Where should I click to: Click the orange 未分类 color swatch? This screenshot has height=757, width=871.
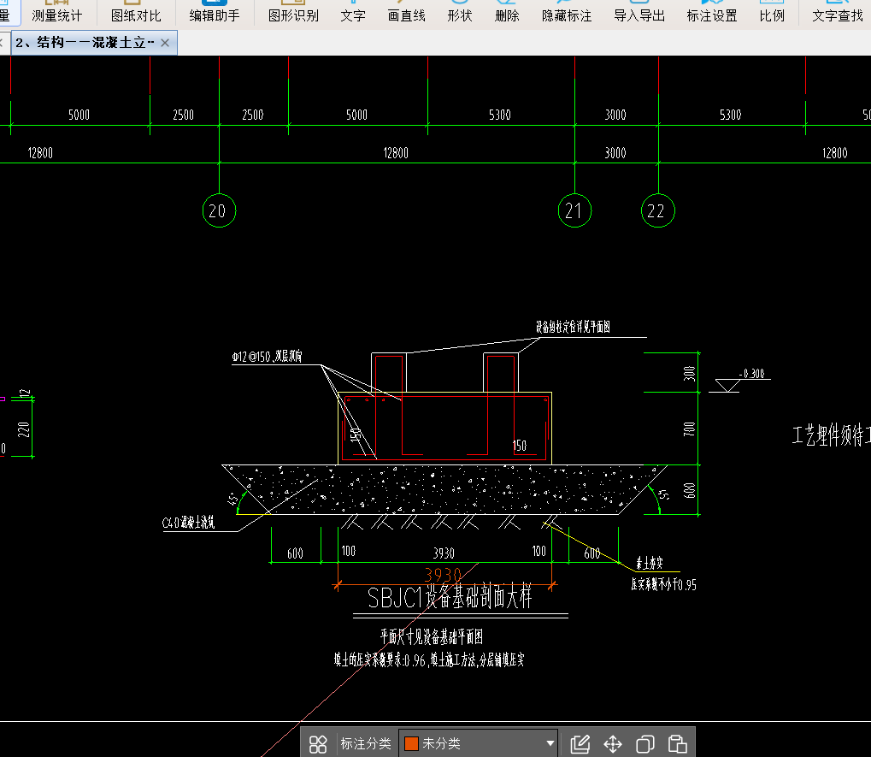[x=411, y=743]
